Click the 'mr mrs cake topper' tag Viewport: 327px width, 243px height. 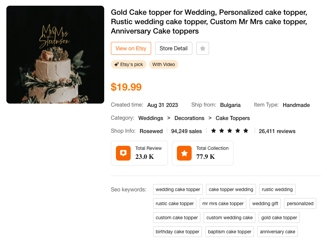click(x=223, y=203)
